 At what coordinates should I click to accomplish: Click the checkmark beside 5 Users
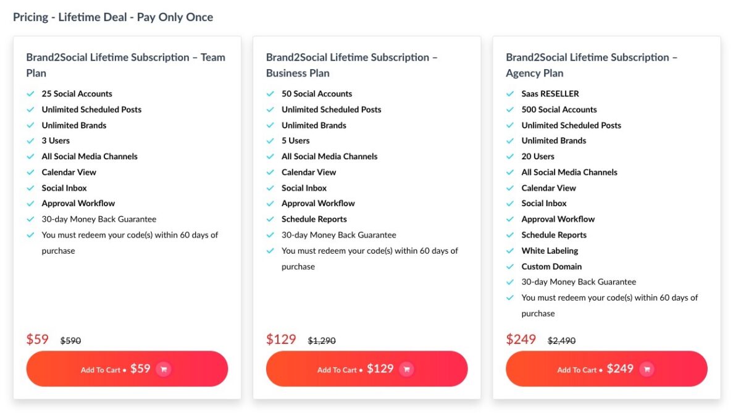tap(270, 141)
